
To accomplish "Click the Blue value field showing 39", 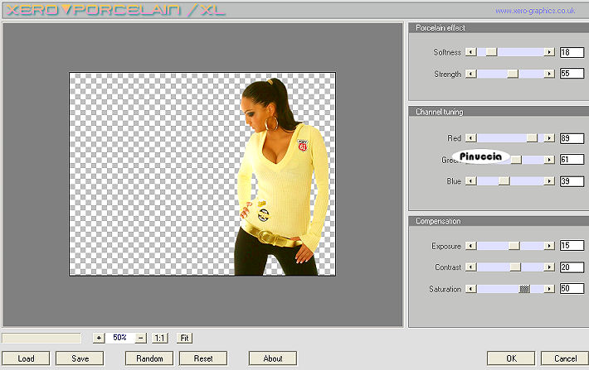I will pos(572,181).
